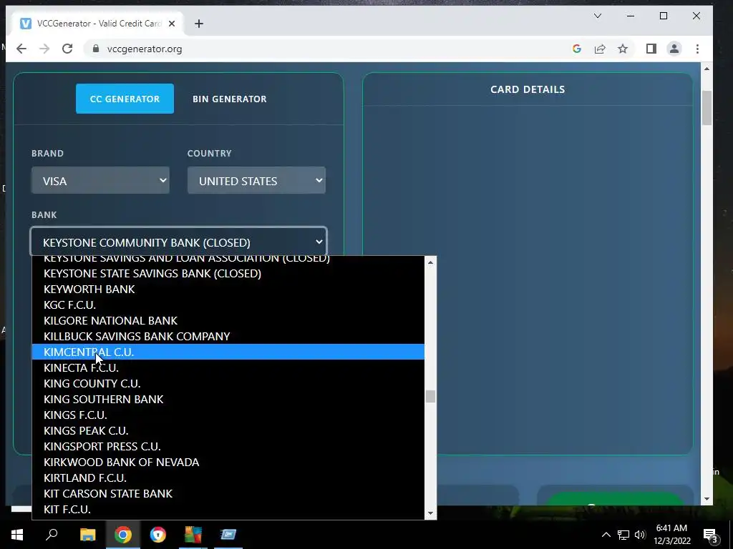Share this page icon

[600, 49]
